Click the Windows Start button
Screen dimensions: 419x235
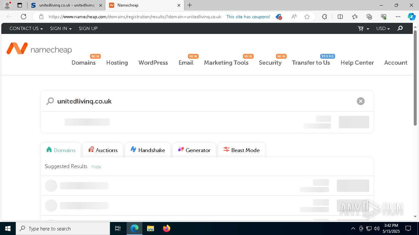click(8, 228)
